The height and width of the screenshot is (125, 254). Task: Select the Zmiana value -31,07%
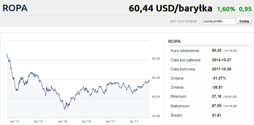click(219, 78)
